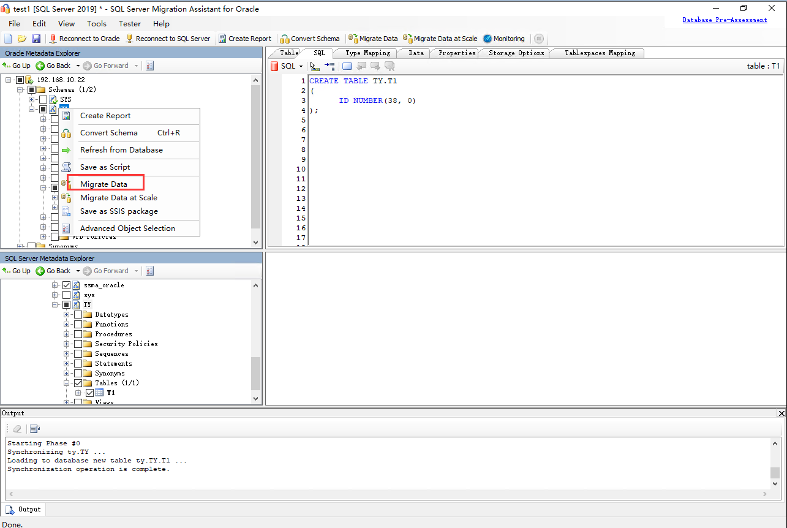Expand the Security Policies folder
The height and width of the screenshot is (528, 787).
point(67,344)
